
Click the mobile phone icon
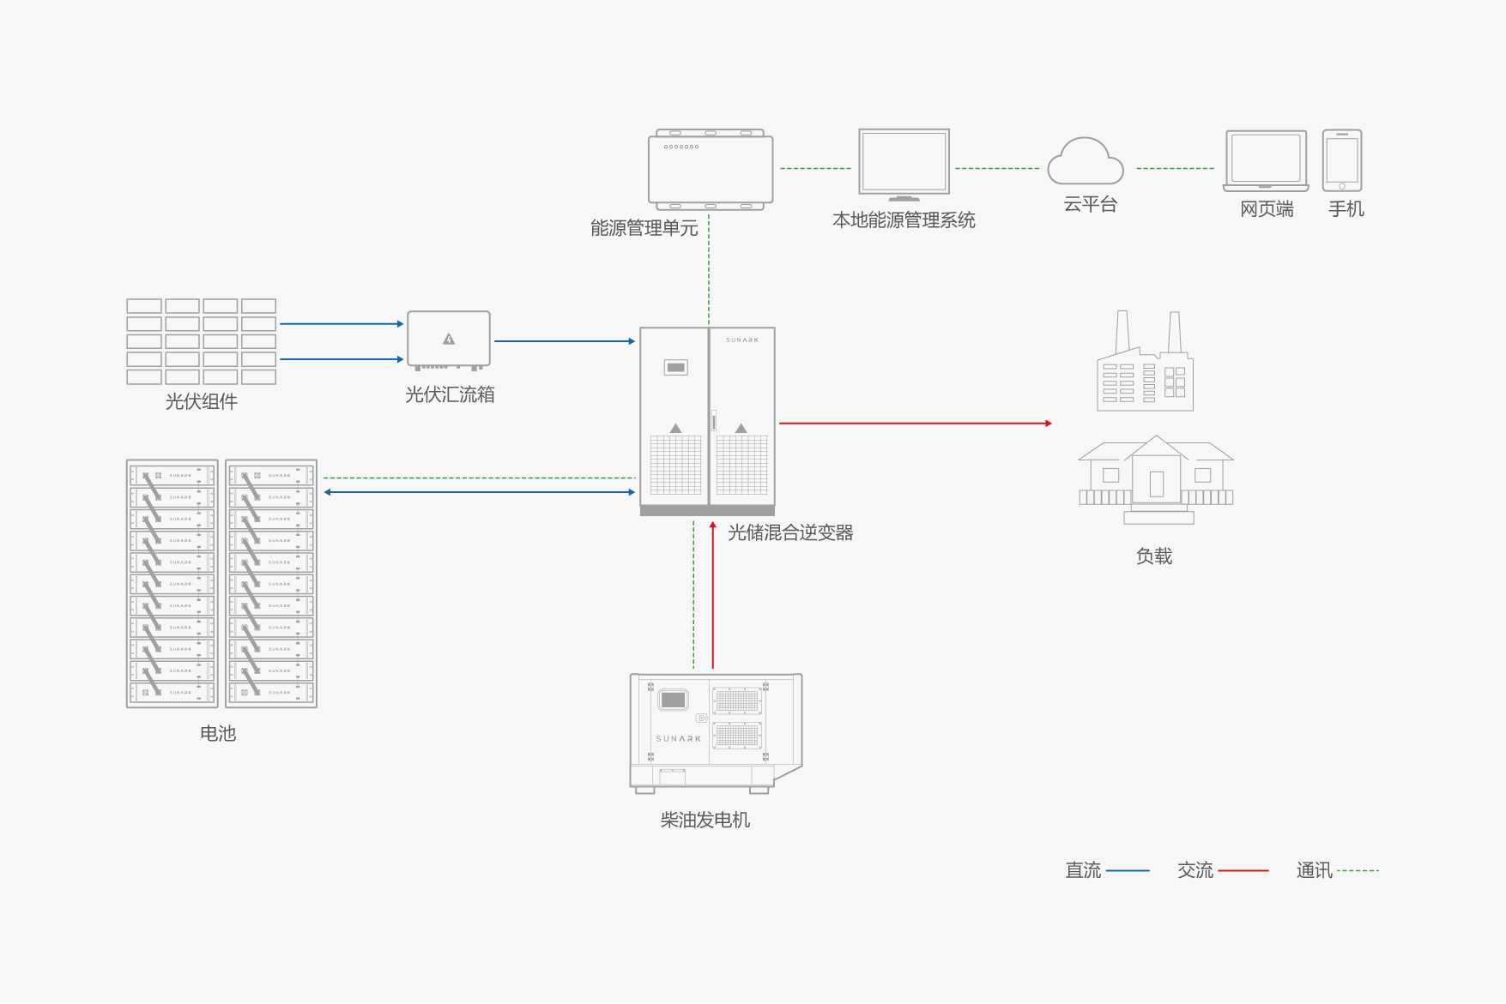point(1342,160)
